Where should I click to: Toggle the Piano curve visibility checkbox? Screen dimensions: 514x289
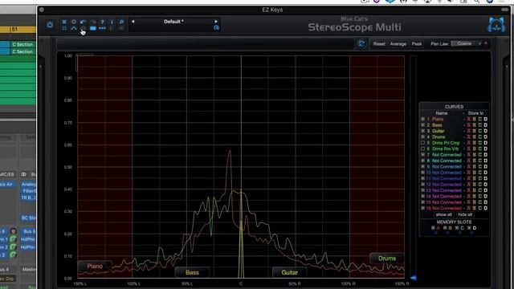[423, 120]
